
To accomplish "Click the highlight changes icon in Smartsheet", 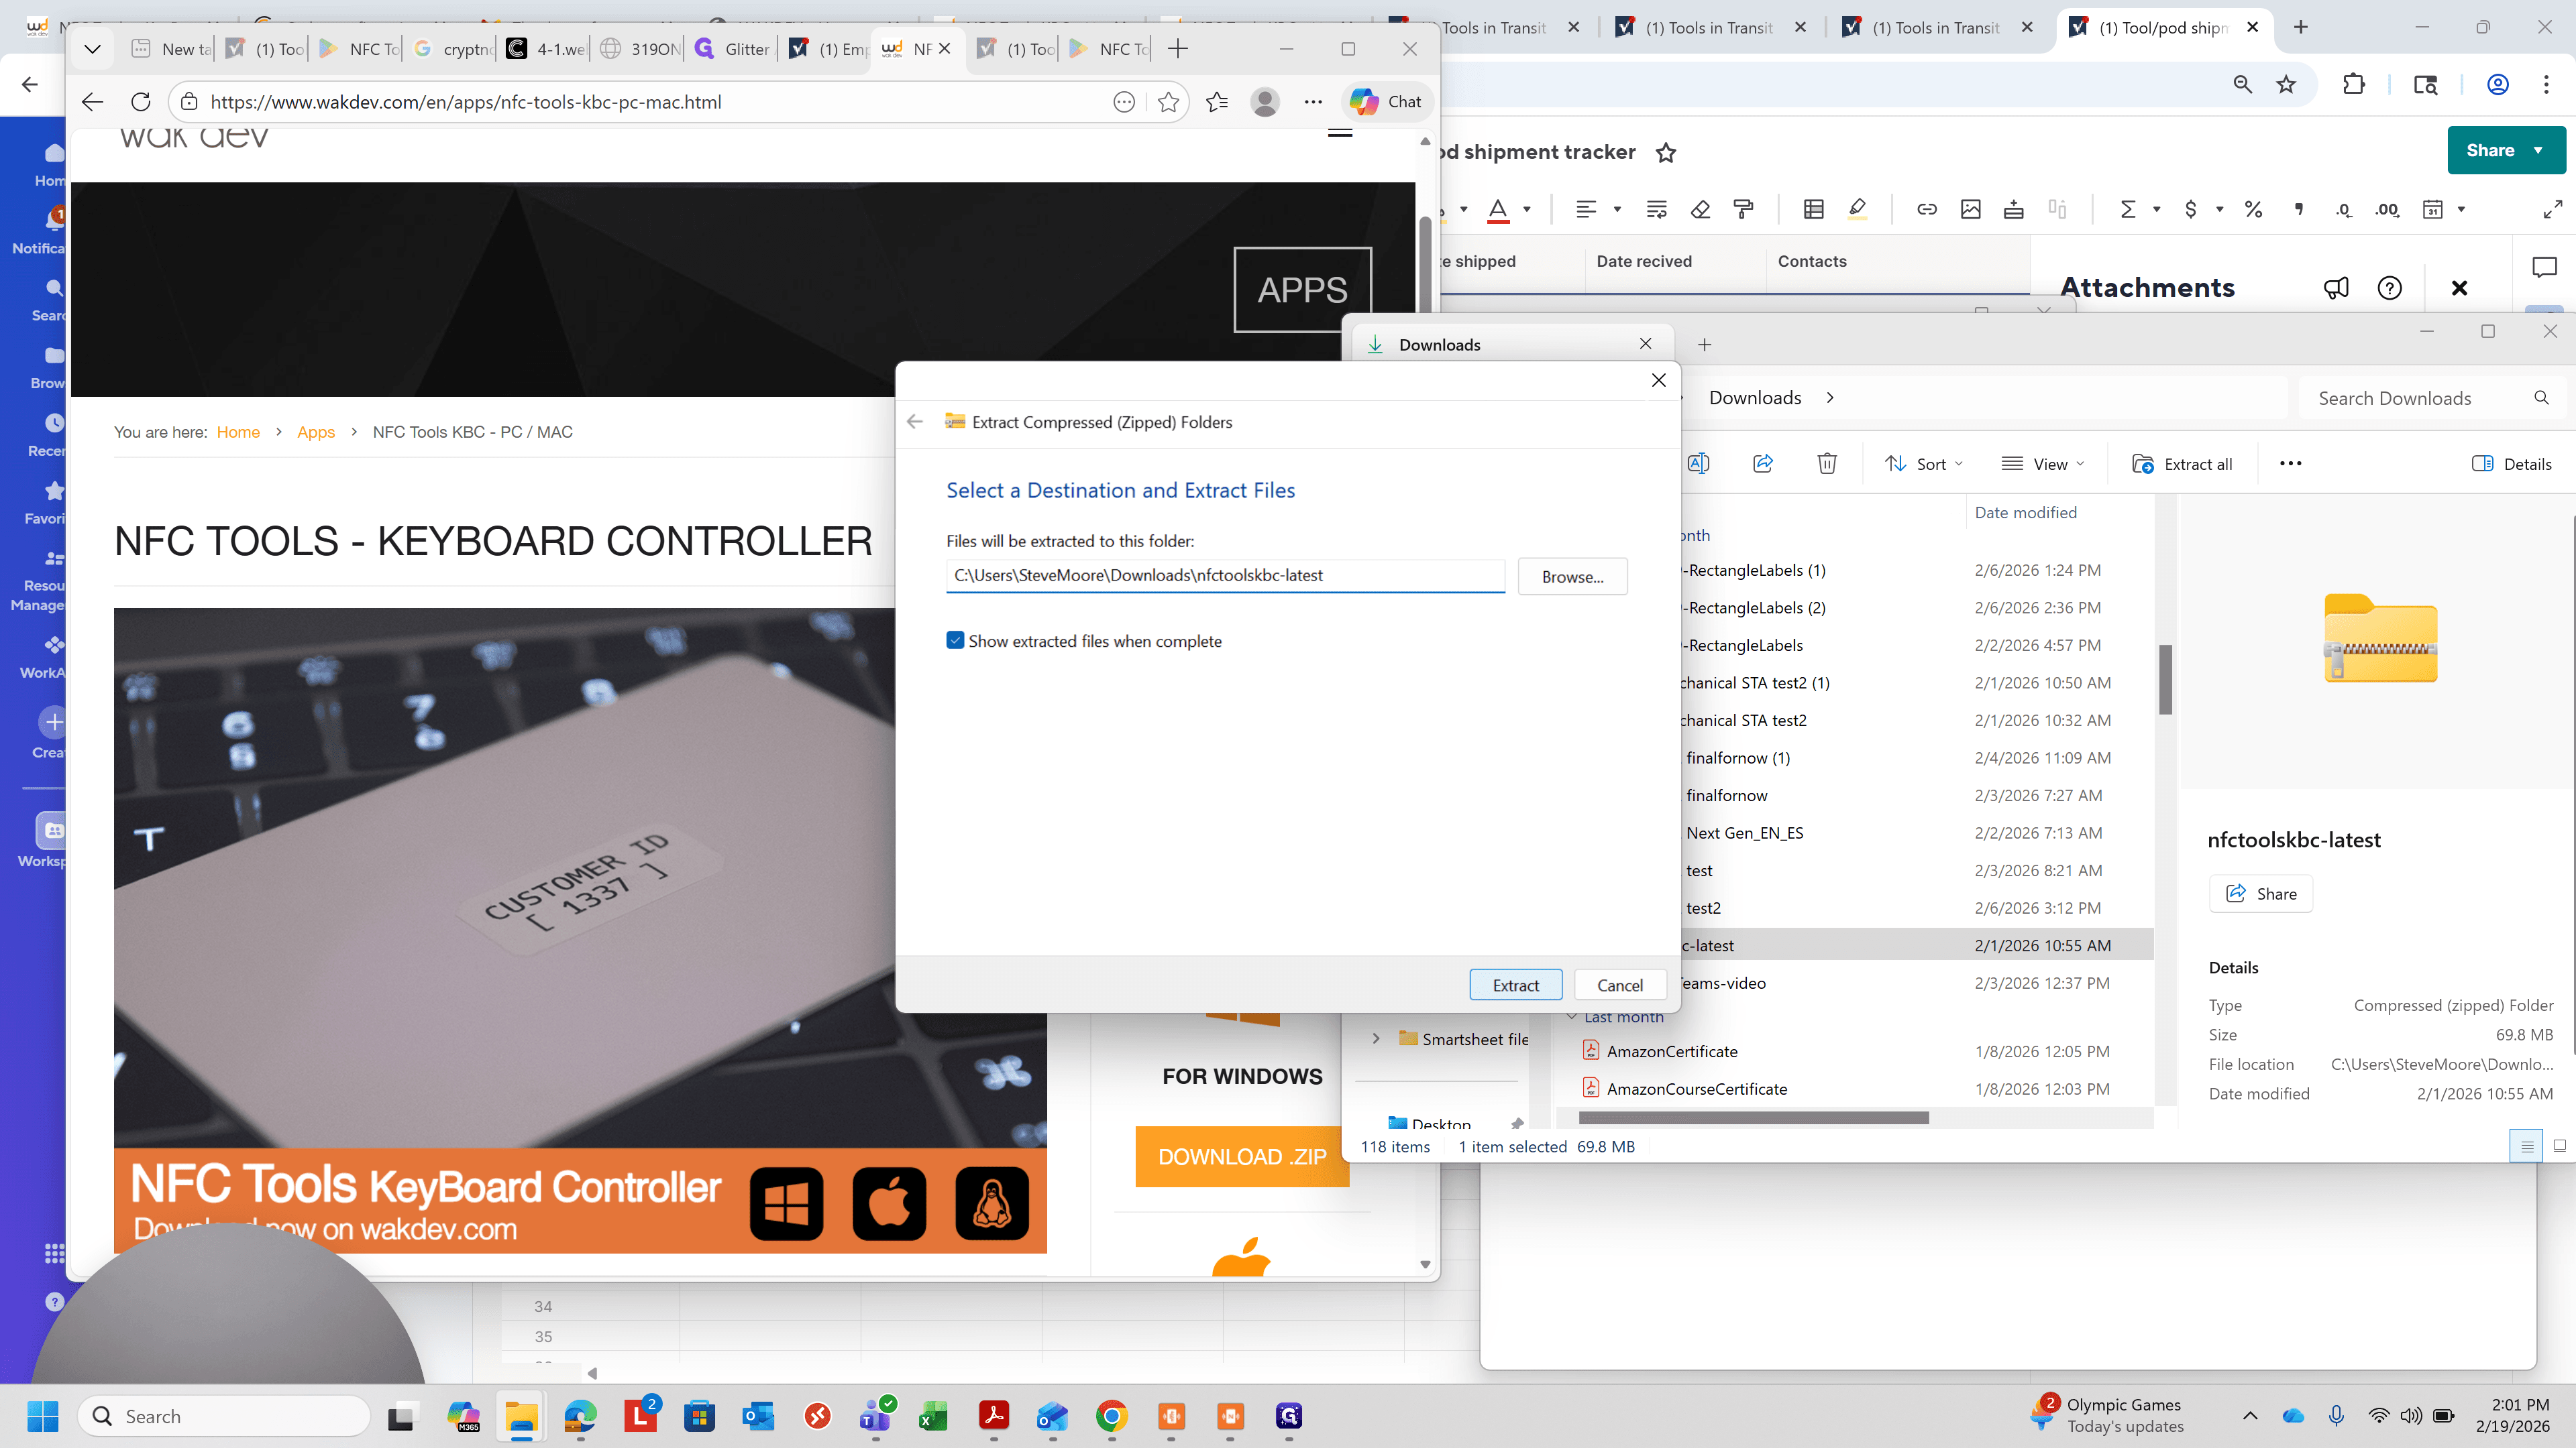I will tap(1857, 209).
